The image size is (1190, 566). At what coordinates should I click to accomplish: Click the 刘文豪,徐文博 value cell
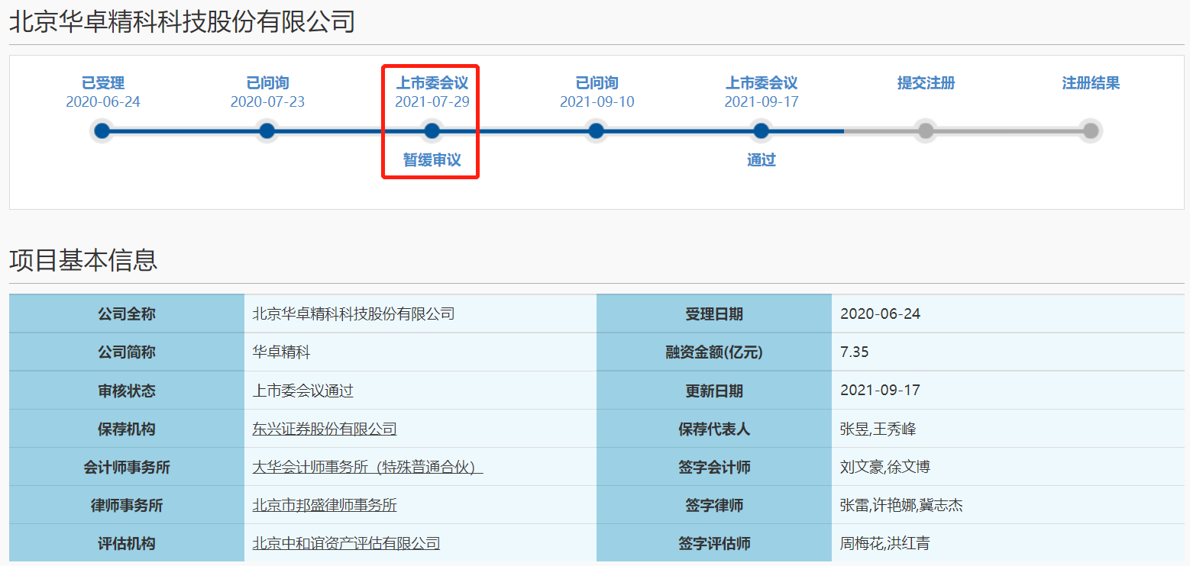click(1008, 467)
